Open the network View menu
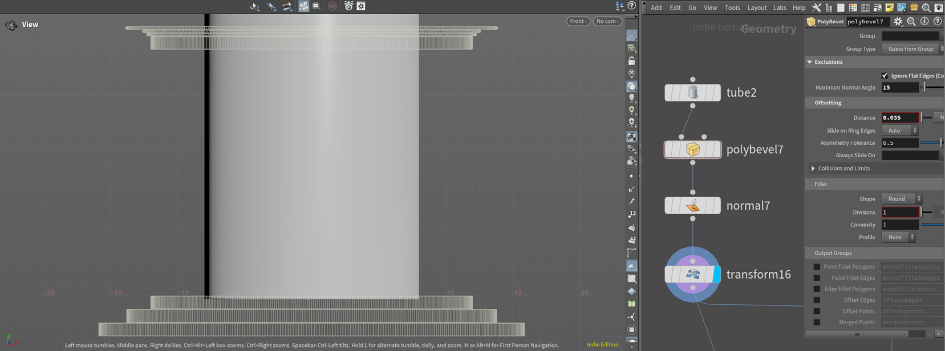The width and height of the screenshot is (945, 351). tap(711, 7)
